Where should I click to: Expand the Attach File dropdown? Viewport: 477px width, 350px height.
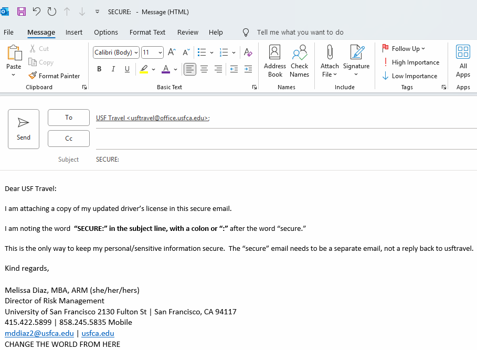(x=330, y=75)
